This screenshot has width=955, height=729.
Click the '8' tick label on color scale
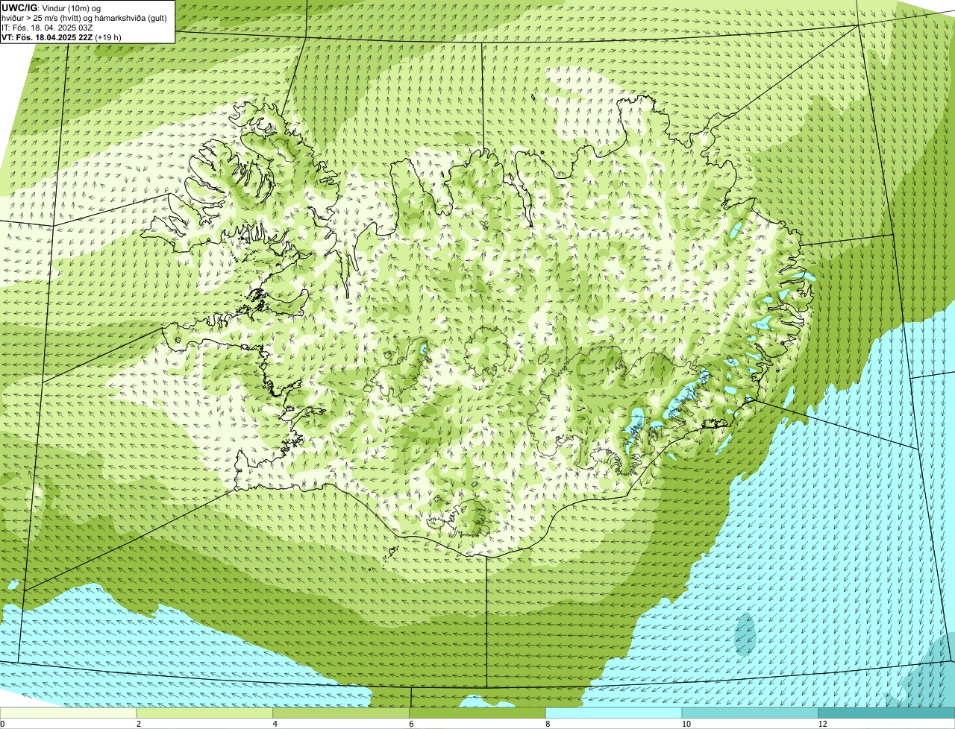[547, 724]
